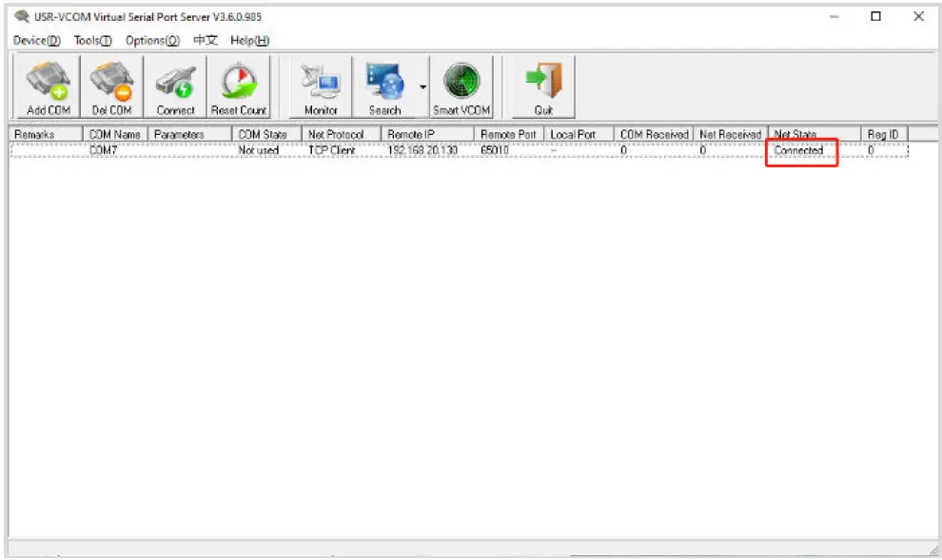Viewport: 942px width, 560px height.
Task: Open the Help menu
Action: (249, 40)
